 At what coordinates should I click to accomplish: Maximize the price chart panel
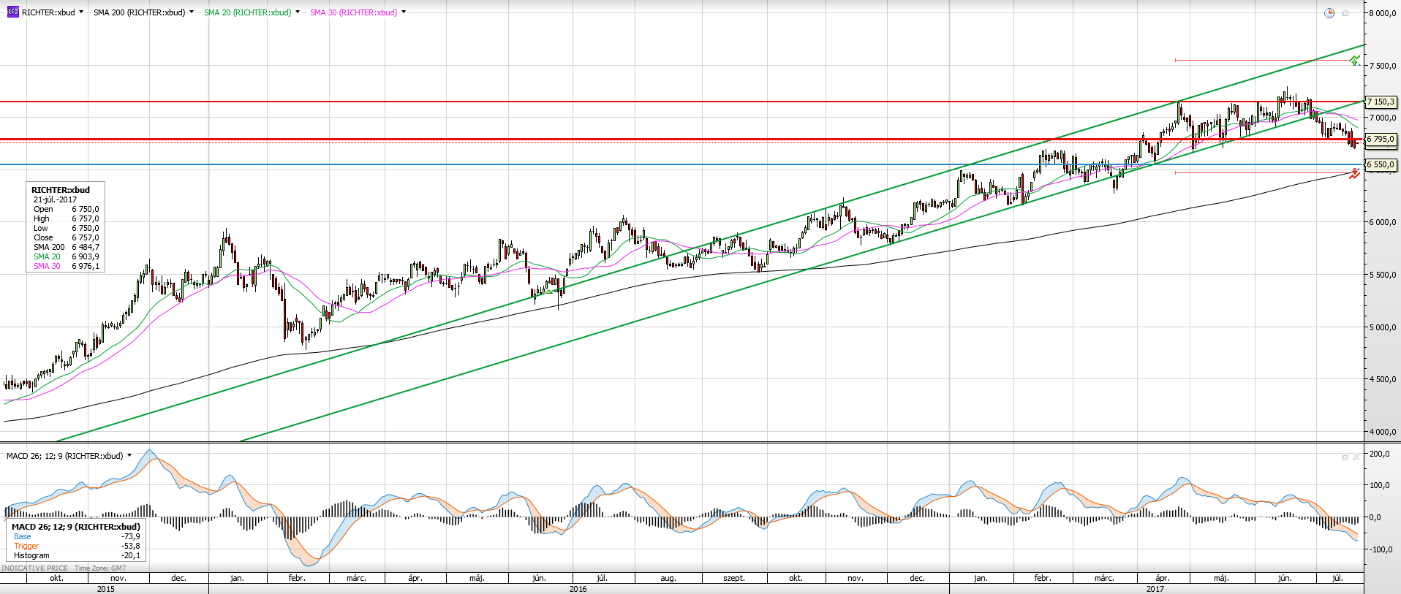point(1345,13)
